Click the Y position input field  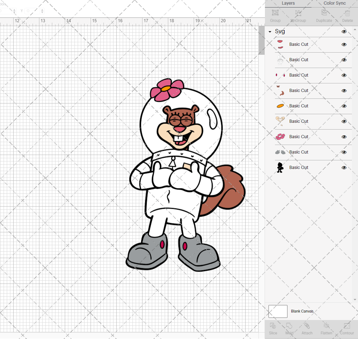pos(32,11)
